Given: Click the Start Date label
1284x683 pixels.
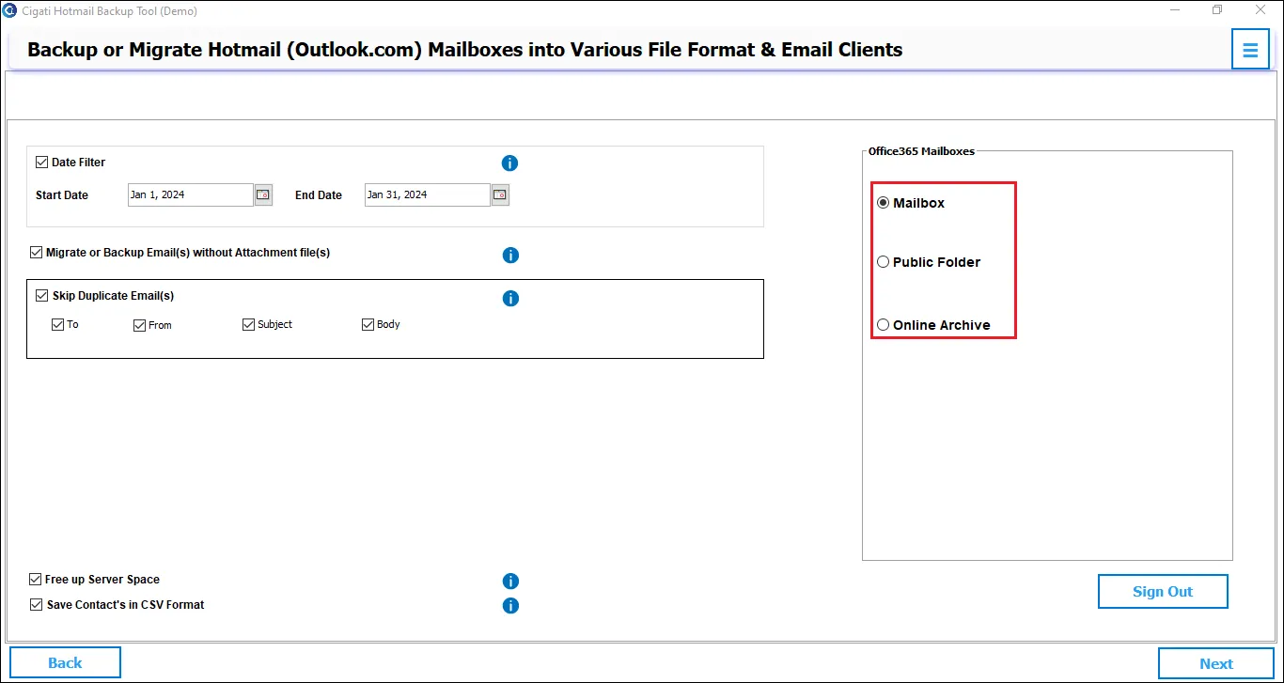Looking at the screenshot, I should 62,195.
